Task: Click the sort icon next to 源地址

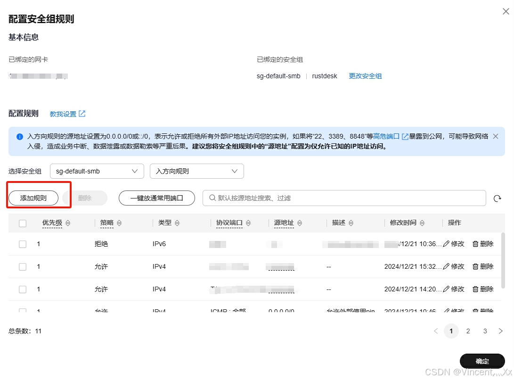Action: [x=300, y=223]
